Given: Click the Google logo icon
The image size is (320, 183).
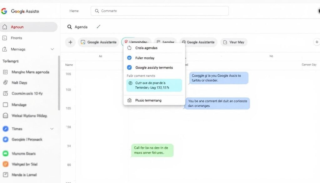Looking at the screenshot, I should [x=4, y=11].
